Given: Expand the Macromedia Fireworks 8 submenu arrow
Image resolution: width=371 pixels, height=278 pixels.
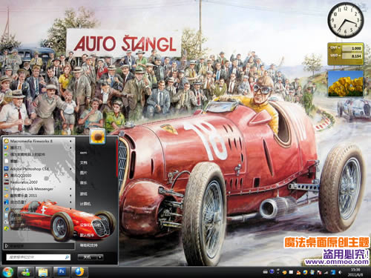Looking at the screenshot, I should pyautogui.click(x=70, y=141).
